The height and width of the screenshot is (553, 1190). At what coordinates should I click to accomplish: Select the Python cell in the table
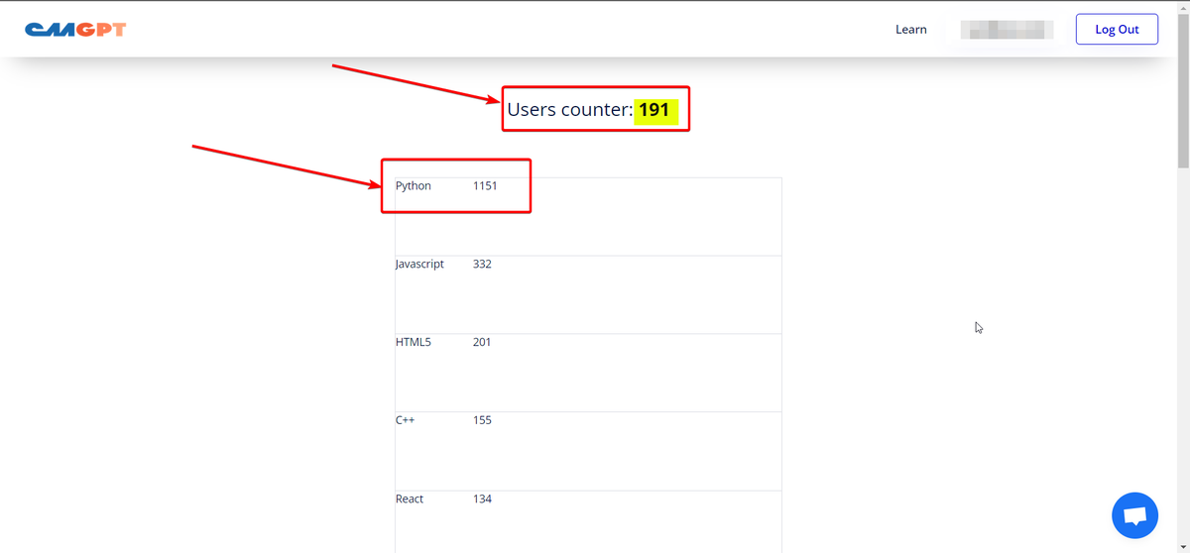[x=414, y=186]
